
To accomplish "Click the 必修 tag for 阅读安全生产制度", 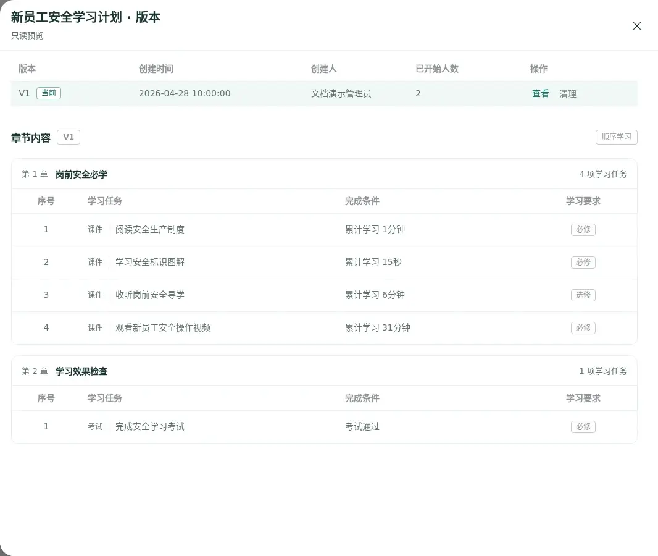I will point(583,230).
